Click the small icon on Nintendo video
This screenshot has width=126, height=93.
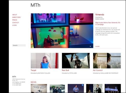(90, 46)
